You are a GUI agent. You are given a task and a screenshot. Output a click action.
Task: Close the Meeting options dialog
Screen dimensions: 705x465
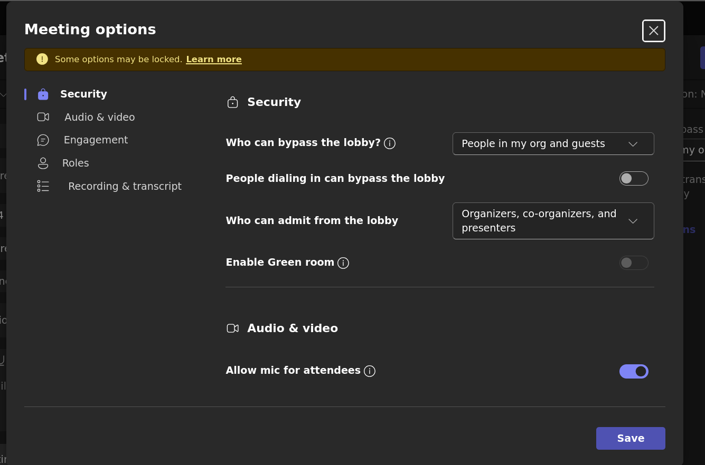pyautogui.click(x=654, y=31)
